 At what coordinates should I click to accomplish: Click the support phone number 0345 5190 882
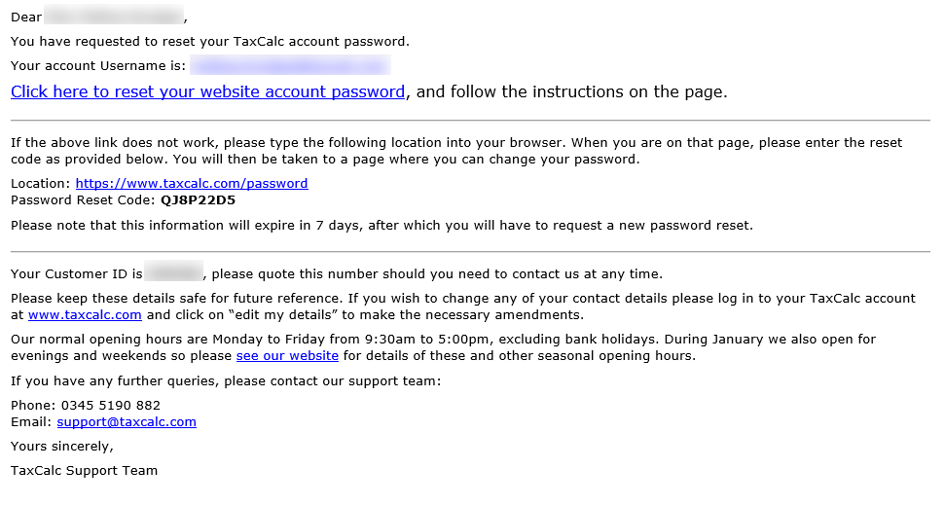click(x=108, y=405)
